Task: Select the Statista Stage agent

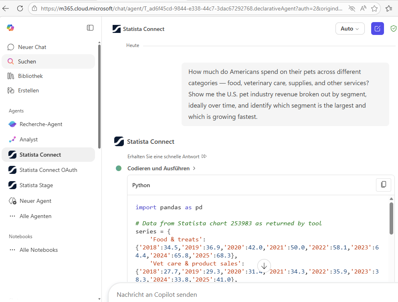Action: pyautogui.click(x=48, y=185)
